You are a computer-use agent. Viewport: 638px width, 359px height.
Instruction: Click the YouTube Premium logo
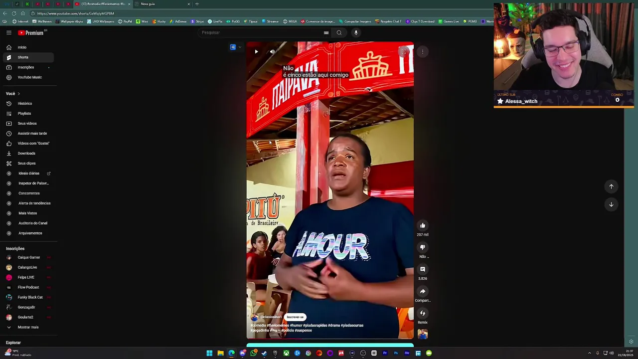(31, 33)
